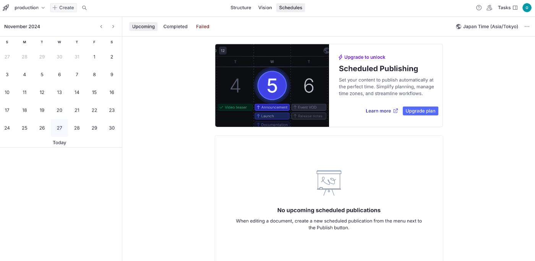Select November 18 in the calendar
Image resolution: width=535 pixels, height=261 pixels.
[24, 110]
